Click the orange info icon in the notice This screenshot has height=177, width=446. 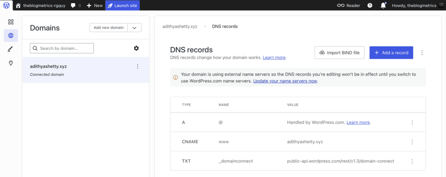pyautogui.click(x=176, y=77)
